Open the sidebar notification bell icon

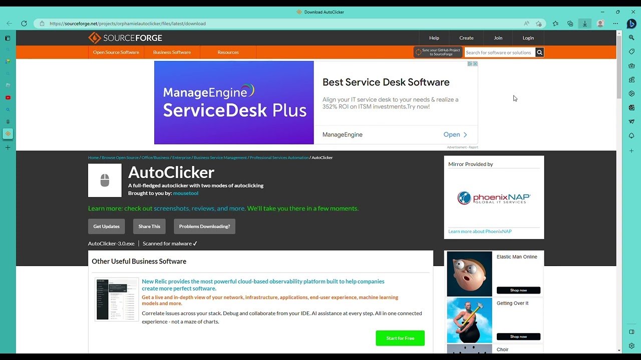point(631,135)
